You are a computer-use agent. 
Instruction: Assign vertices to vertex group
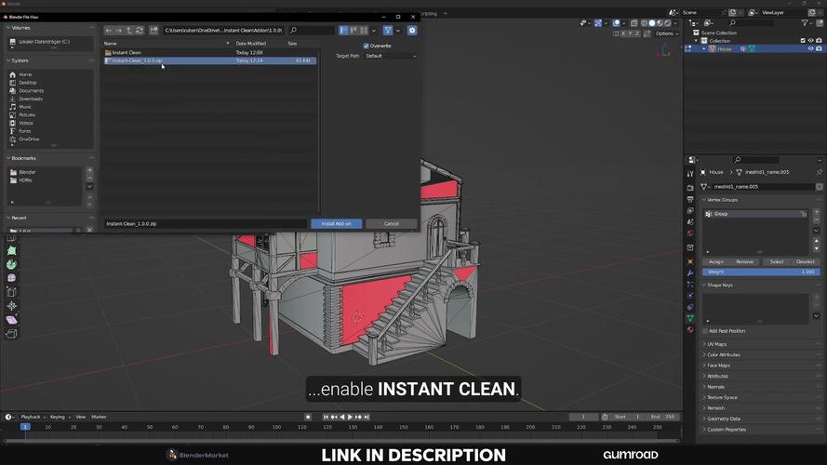pyautogui.click(x=715, y=261)
